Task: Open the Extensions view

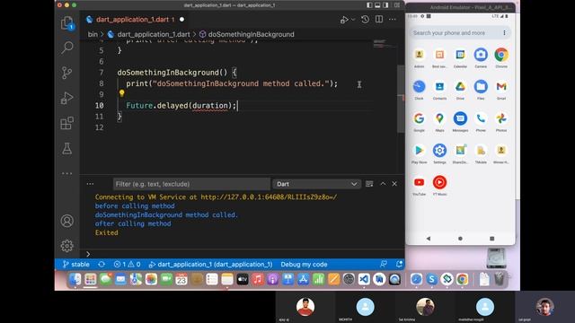Action: click(66, 123)
